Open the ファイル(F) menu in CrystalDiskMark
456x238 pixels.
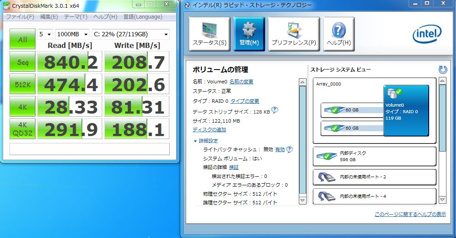pos(20,17)
